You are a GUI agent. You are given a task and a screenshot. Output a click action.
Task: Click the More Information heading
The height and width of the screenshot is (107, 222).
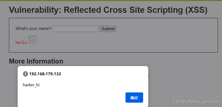(x=36, y=61)
